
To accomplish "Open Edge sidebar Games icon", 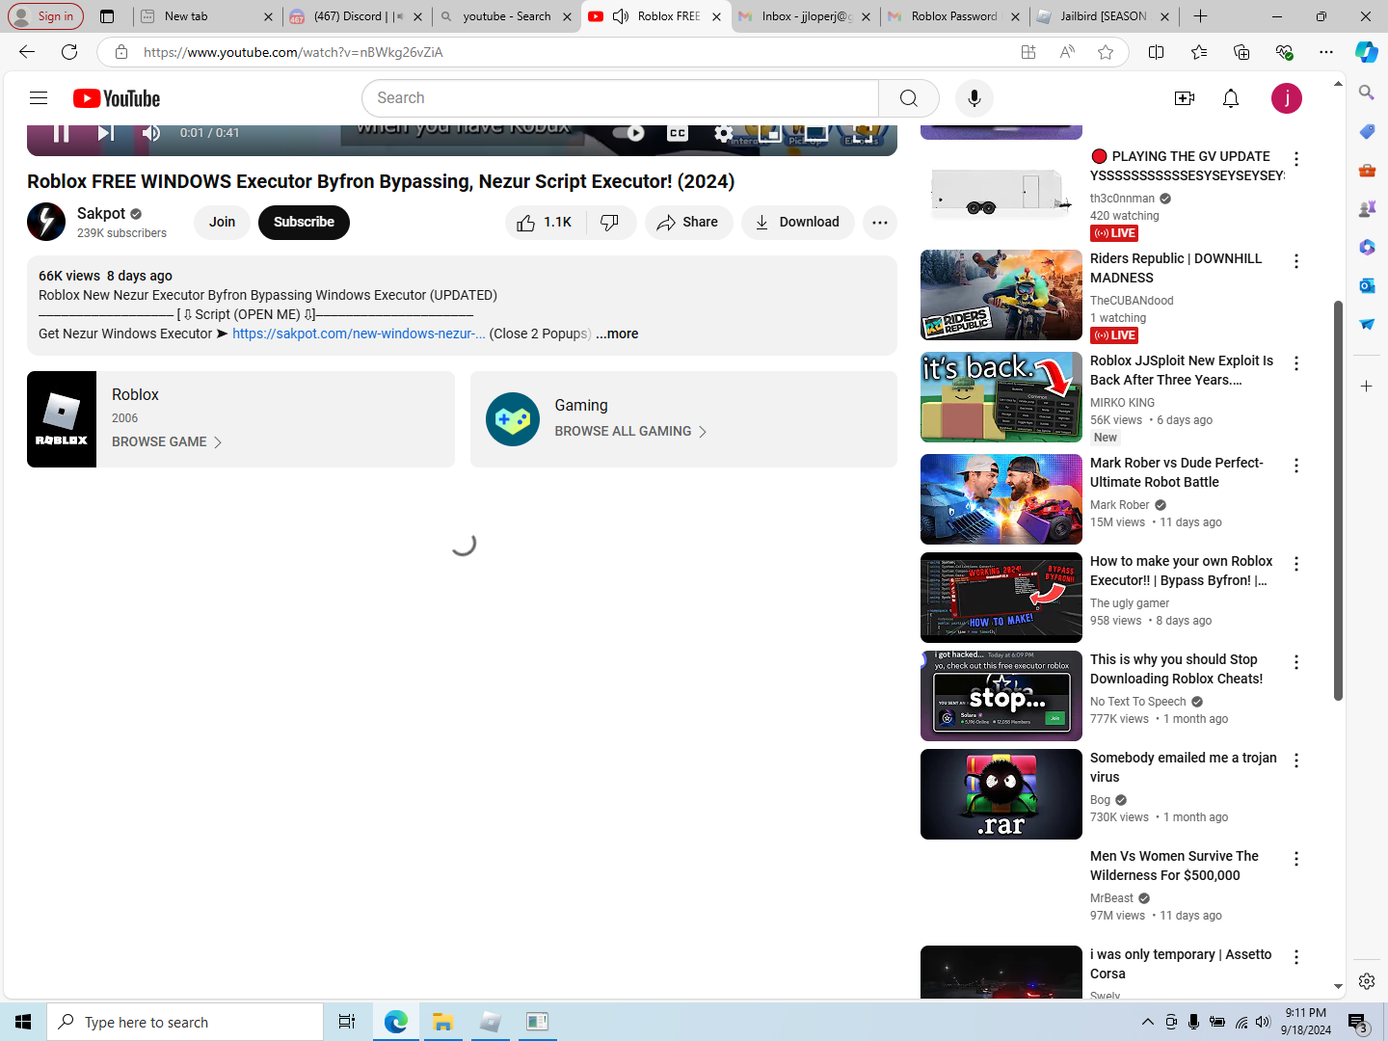I will pos(1367,208).
